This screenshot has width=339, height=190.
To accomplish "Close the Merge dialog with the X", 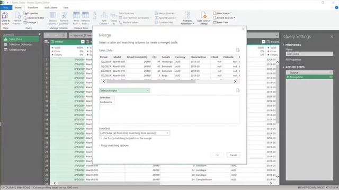I will click(243, 29).
